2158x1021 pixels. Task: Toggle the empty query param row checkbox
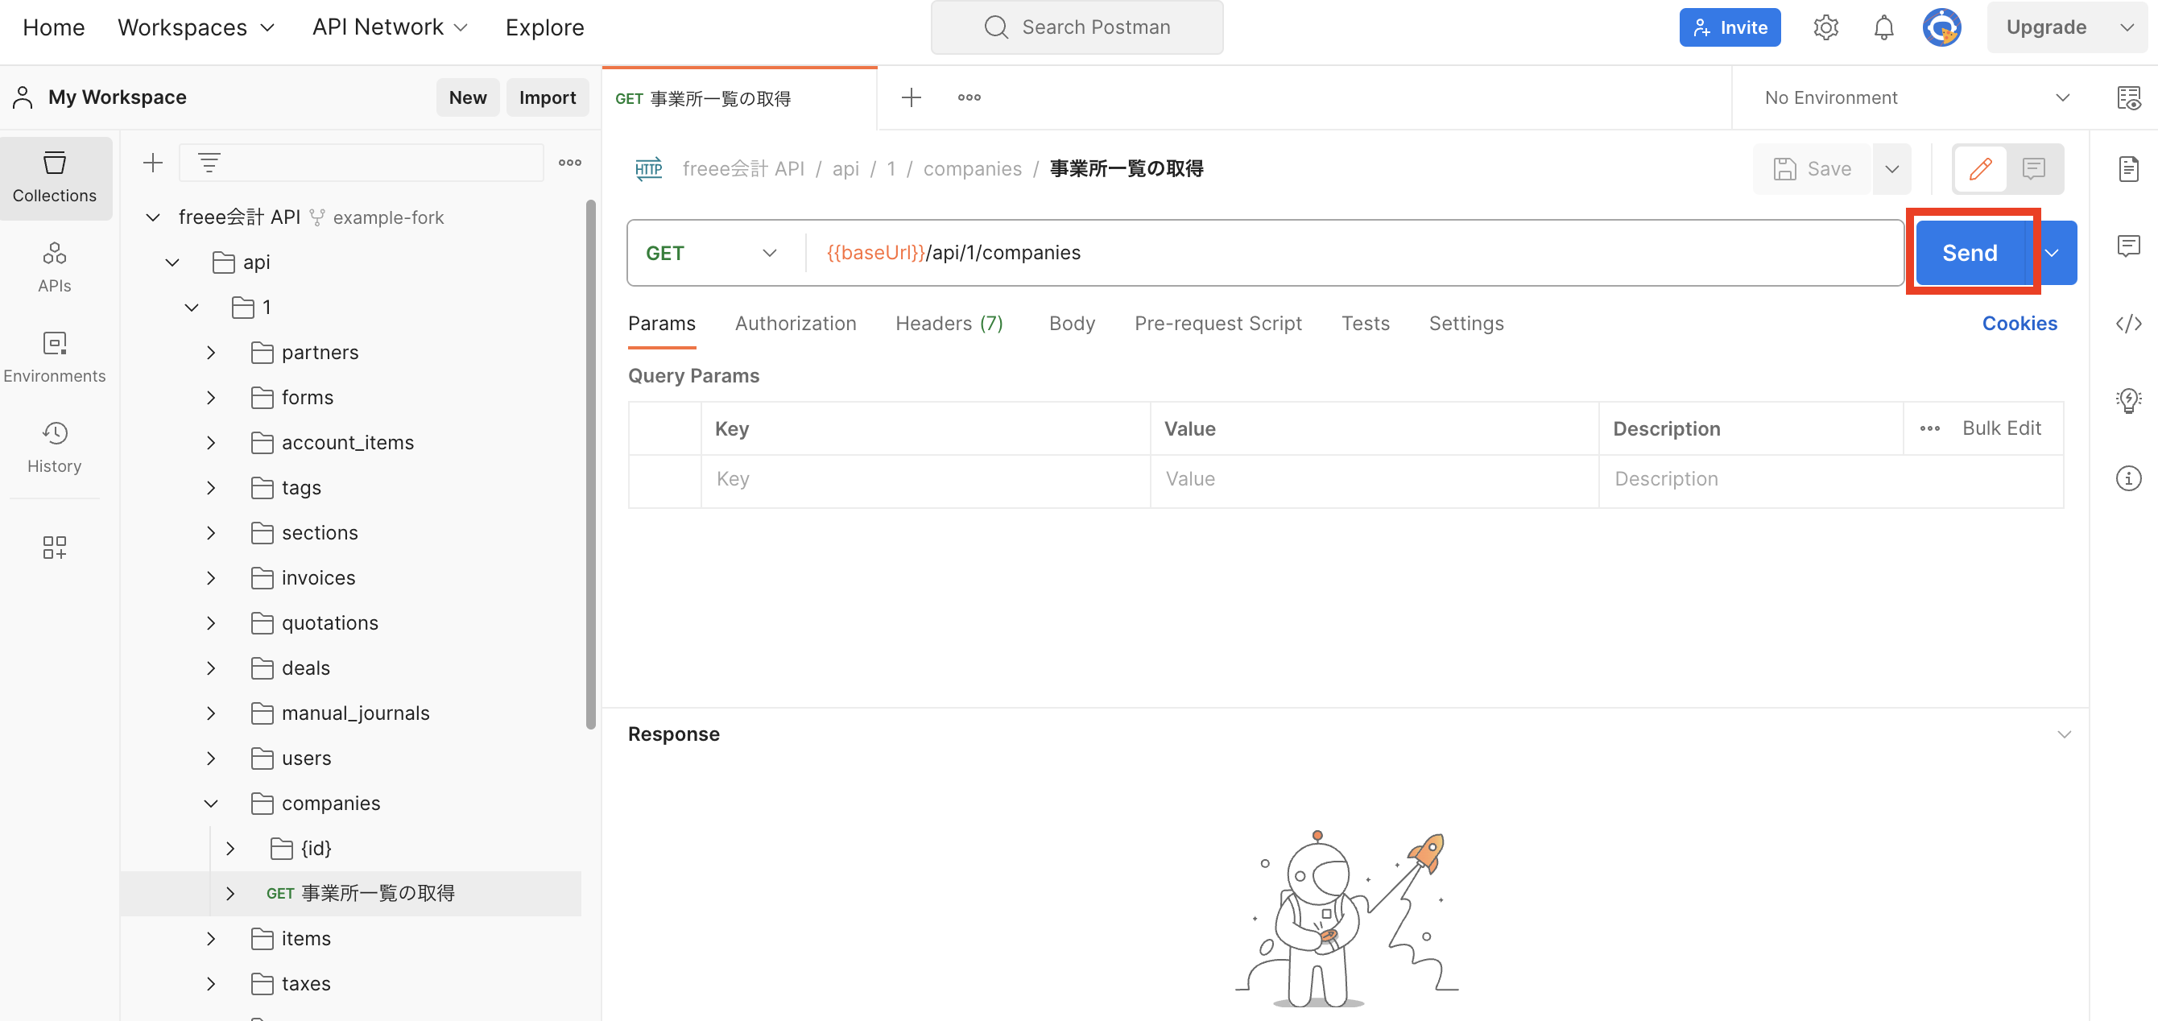pyautogui.click(x=664, y=479)
